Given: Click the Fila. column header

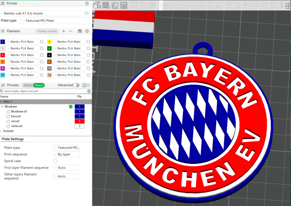Looking at the screenshot, I should click(79, 96).
